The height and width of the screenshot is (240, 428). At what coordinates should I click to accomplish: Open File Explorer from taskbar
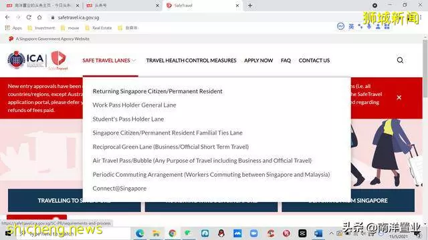point(156,233)
